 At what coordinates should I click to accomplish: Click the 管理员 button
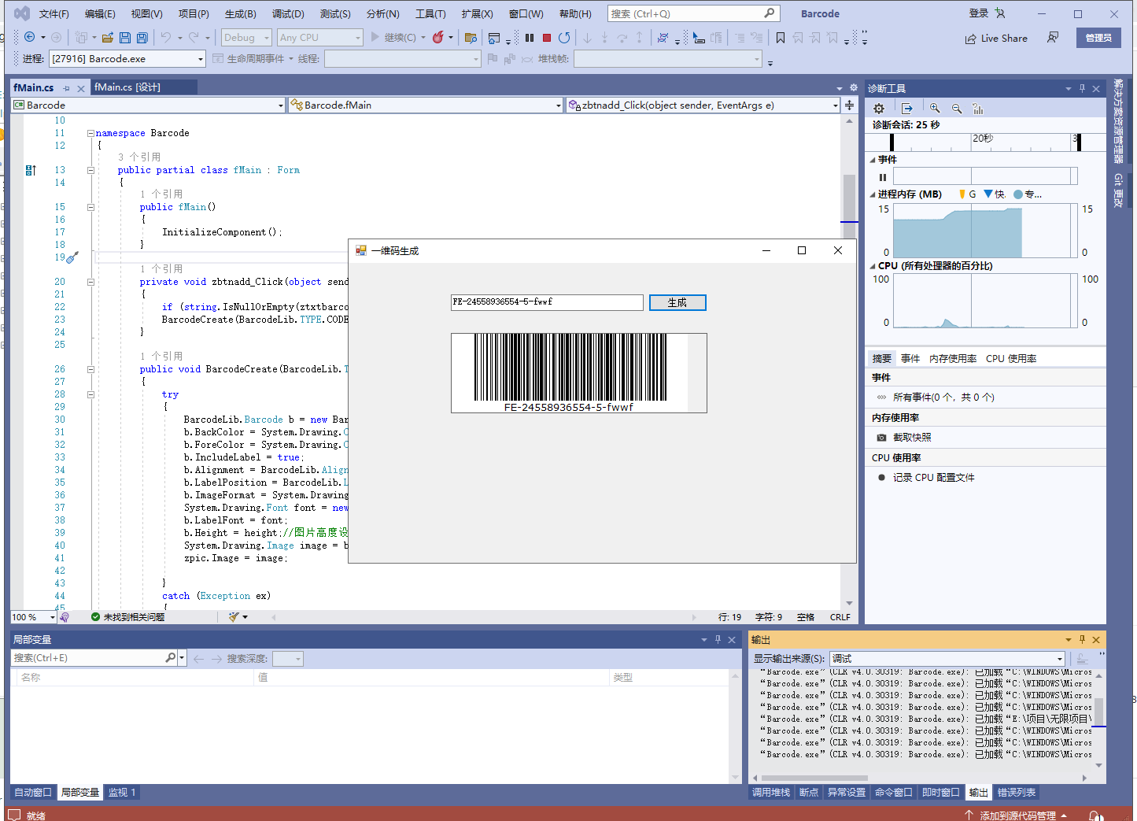point(1098,38)
